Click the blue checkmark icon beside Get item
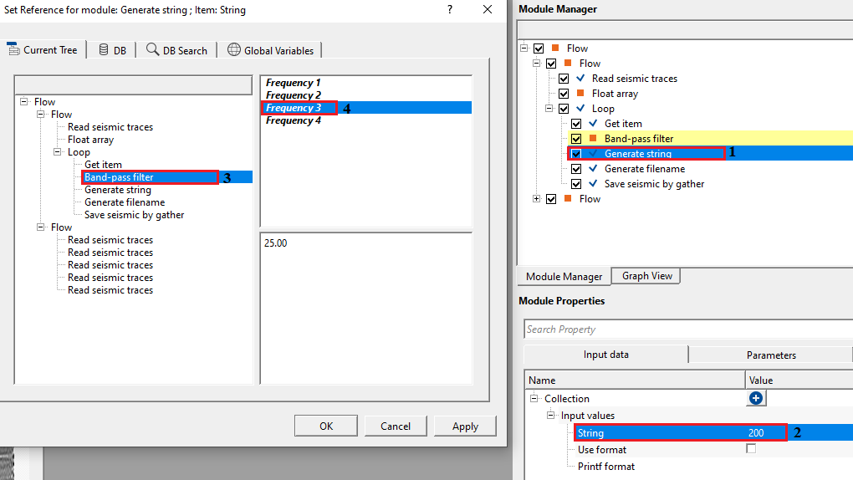The image size is (853, 480). point(593,124)
